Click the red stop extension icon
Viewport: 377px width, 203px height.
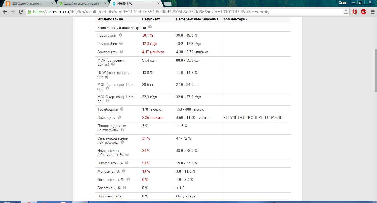(x=355, y=12)
